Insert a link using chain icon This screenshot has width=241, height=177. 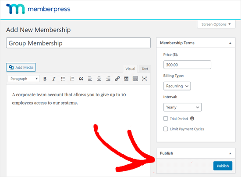pyautogui.click(x=117, y=79)
